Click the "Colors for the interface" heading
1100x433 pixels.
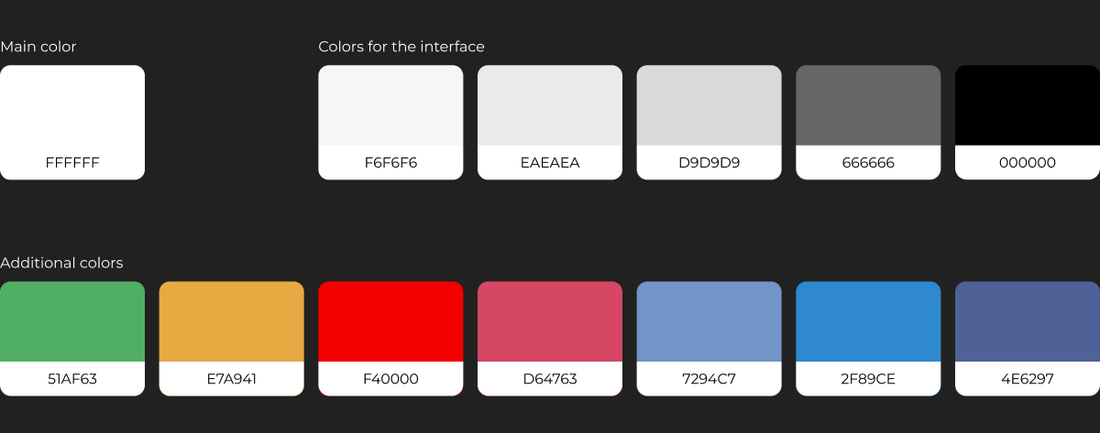pos(401,47)
